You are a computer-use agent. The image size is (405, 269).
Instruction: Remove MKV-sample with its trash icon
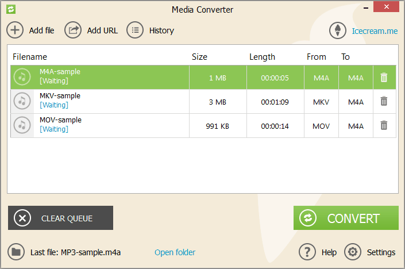pyautogui.click(x=384, y=101)
